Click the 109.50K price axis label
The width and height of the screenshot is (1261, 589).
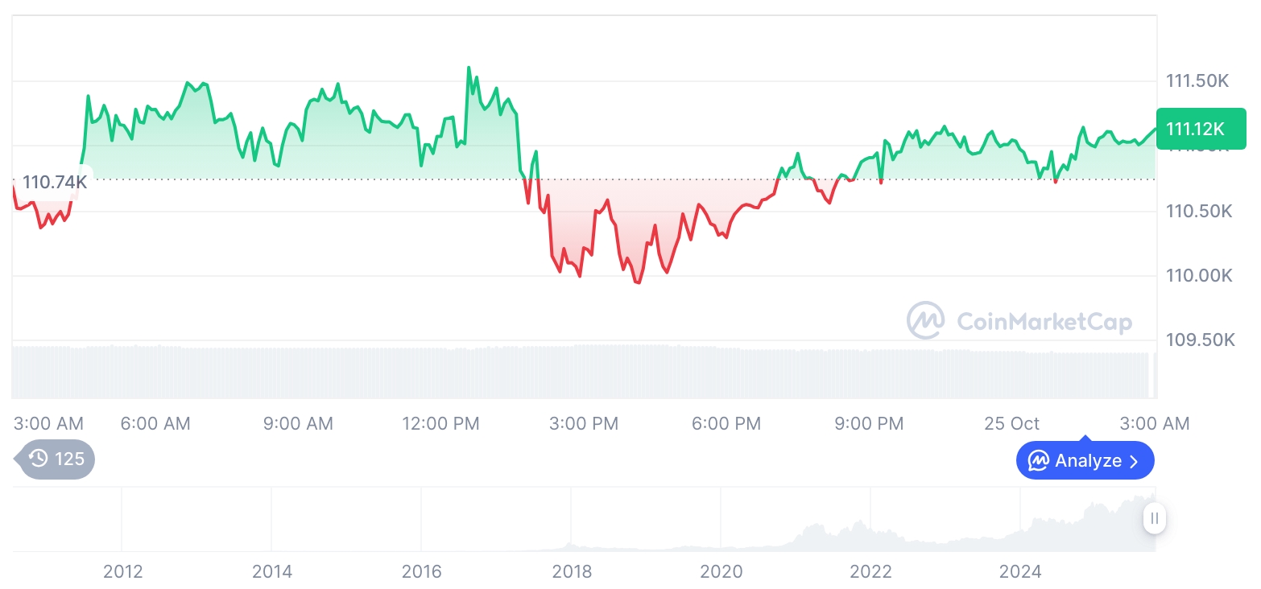click(x=1200, y=340)
